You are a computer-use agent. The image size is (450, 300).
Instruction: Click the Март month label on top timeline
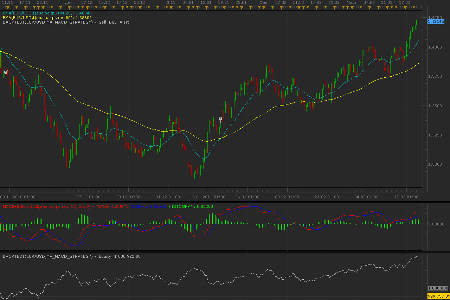352,2
